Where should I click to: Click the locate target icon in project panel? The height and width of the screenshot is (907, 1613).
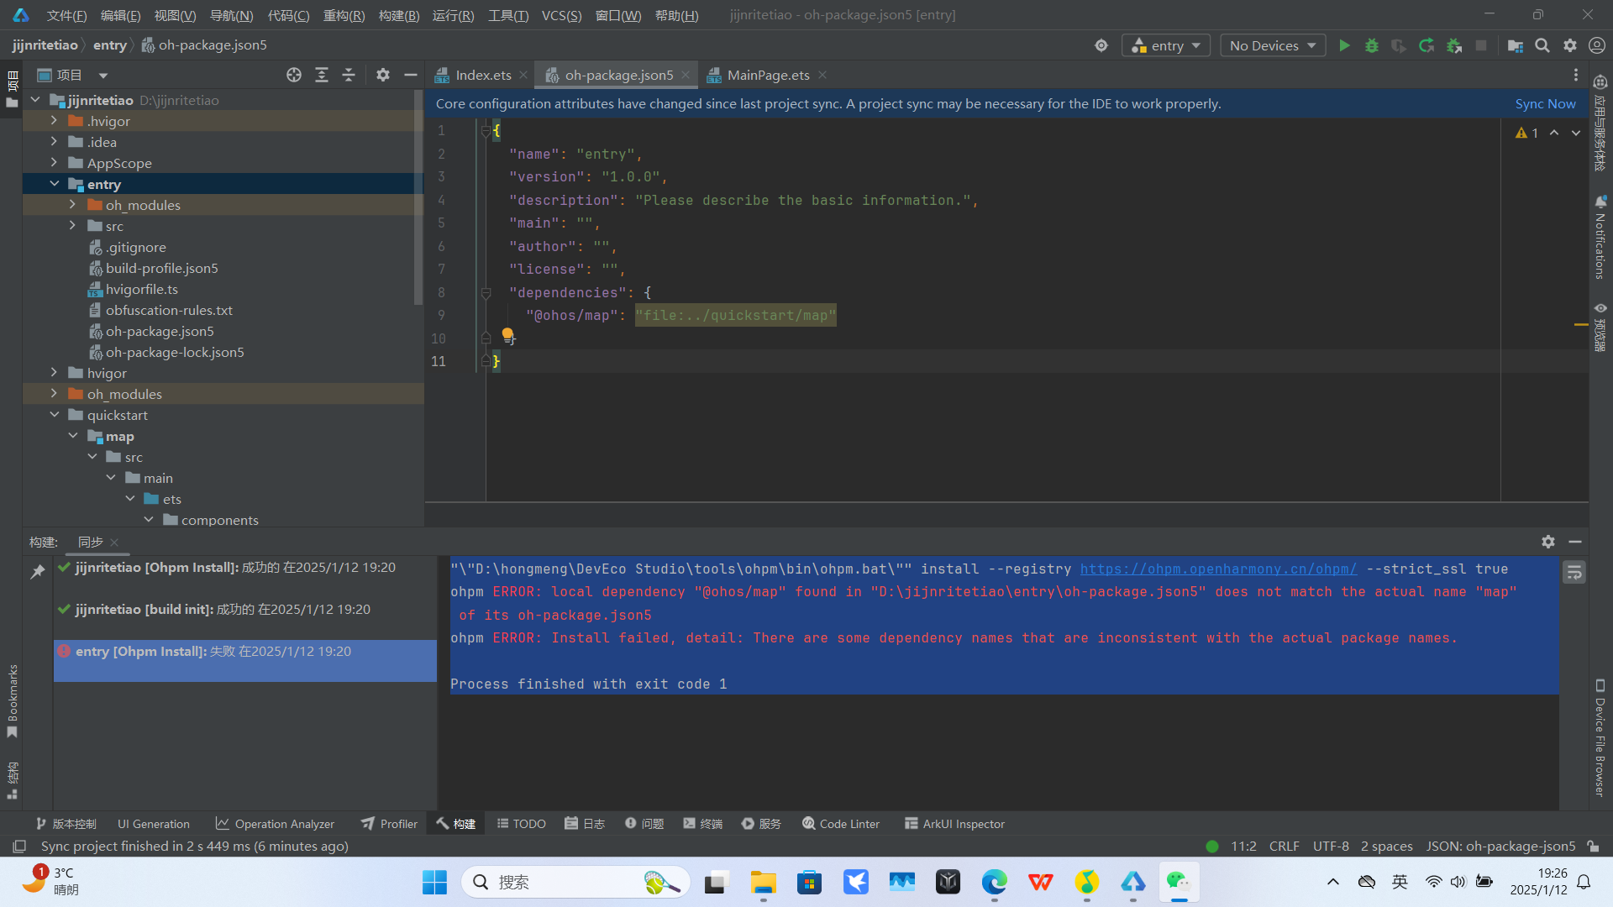294,75
